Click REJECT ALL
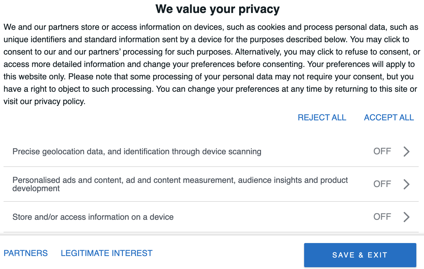Viewport: 424px width, 269px height. pyautogui.click(x=322, y=117)
